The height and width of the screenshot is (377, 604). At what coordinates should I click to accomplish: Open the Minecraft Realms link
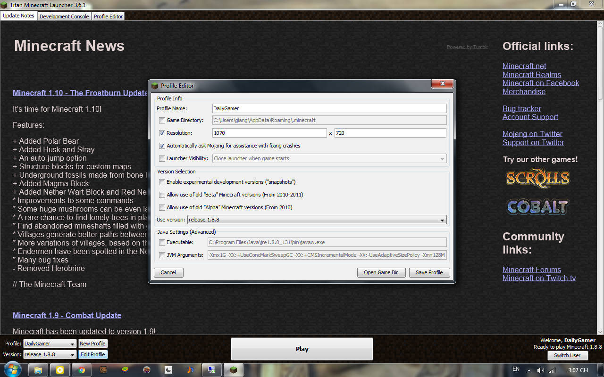coord(532,74)
